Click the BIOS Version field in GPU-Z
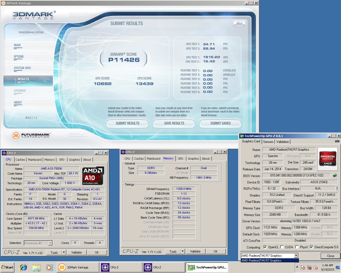The height and width of the screenshot is (273, 341). pyautogui.click(x=297, y=175)
